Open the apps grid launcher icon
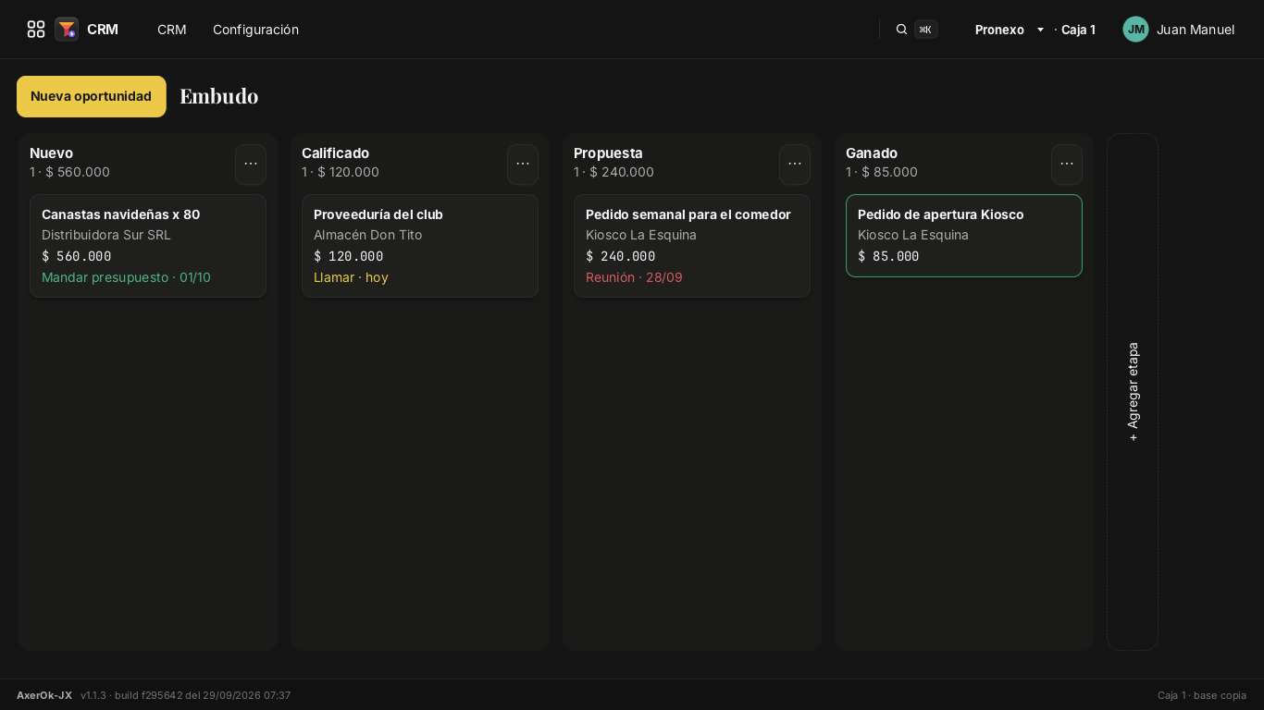The image size is (1264, 710). (36, 30)
